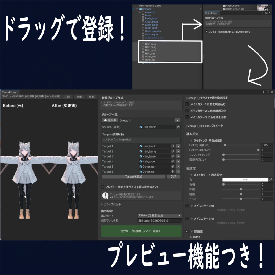Select ColorFitter tab in small panel
This screenshot has width=275, height=275.
211,13
